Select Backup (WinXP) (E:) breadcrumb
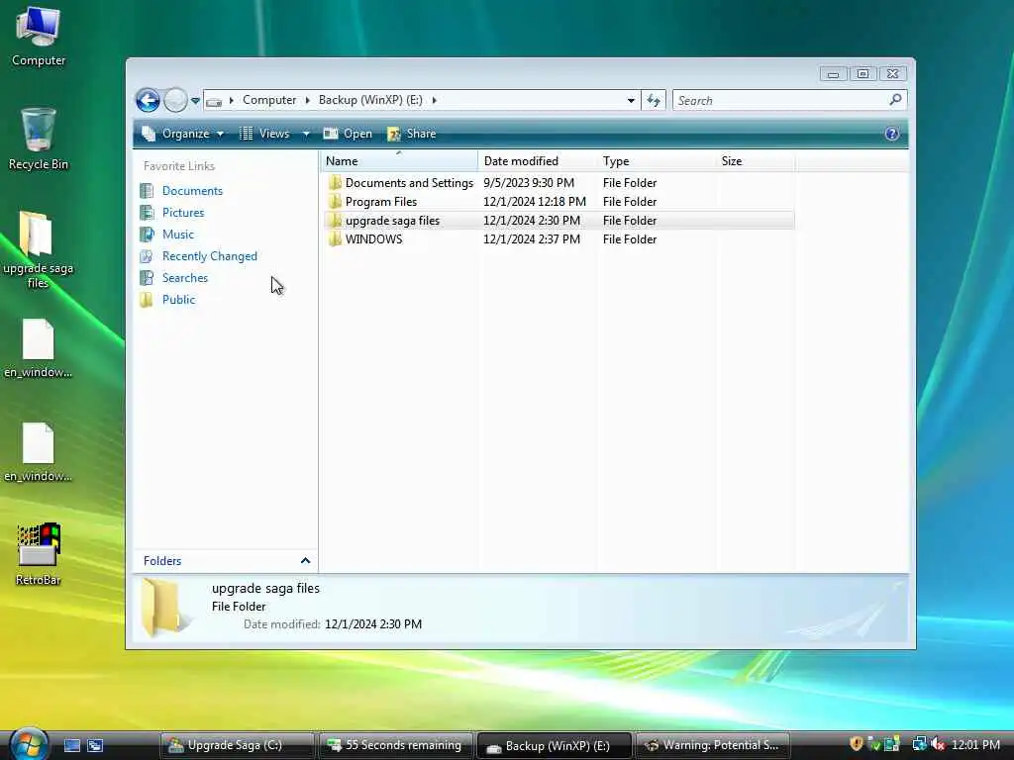The image size is (1014, 760). 370,100
